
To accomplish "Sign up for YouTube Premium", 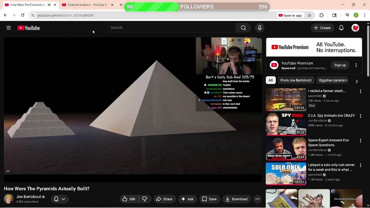I will coord(340,65).
